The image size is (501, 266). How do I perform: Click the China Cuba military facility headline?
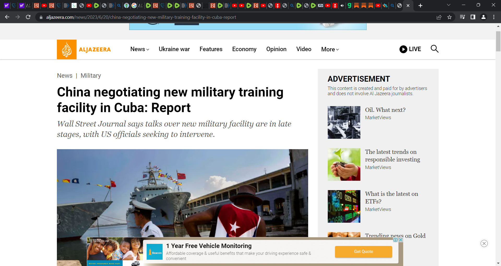pyautogui.click(x=170, y=100)
